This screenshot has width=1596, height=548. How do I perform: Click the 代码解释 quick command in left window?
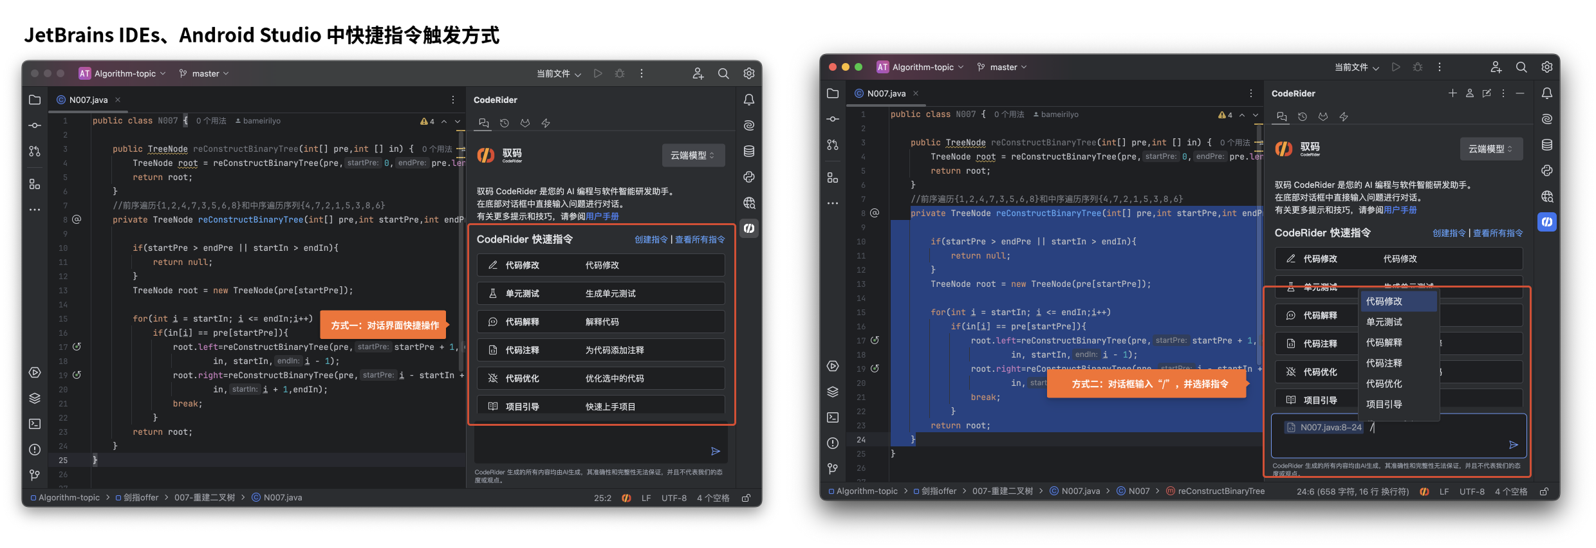(601, 322)
